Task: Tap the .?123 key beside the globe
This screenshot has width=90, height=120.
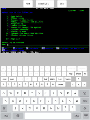Action: pos(6,116)
